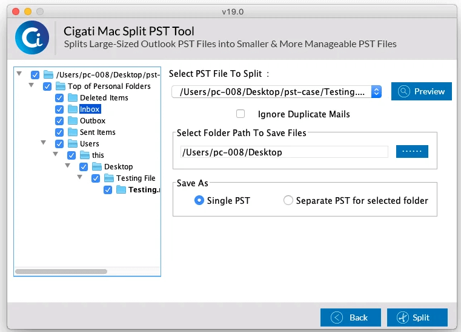Click the folder icon beside Top of Personal Folders

point(60,86)
